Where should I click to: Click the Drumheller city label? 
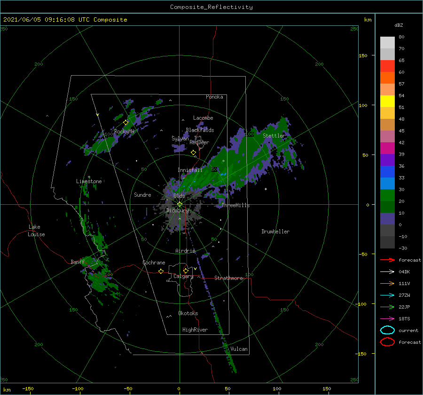275,232
